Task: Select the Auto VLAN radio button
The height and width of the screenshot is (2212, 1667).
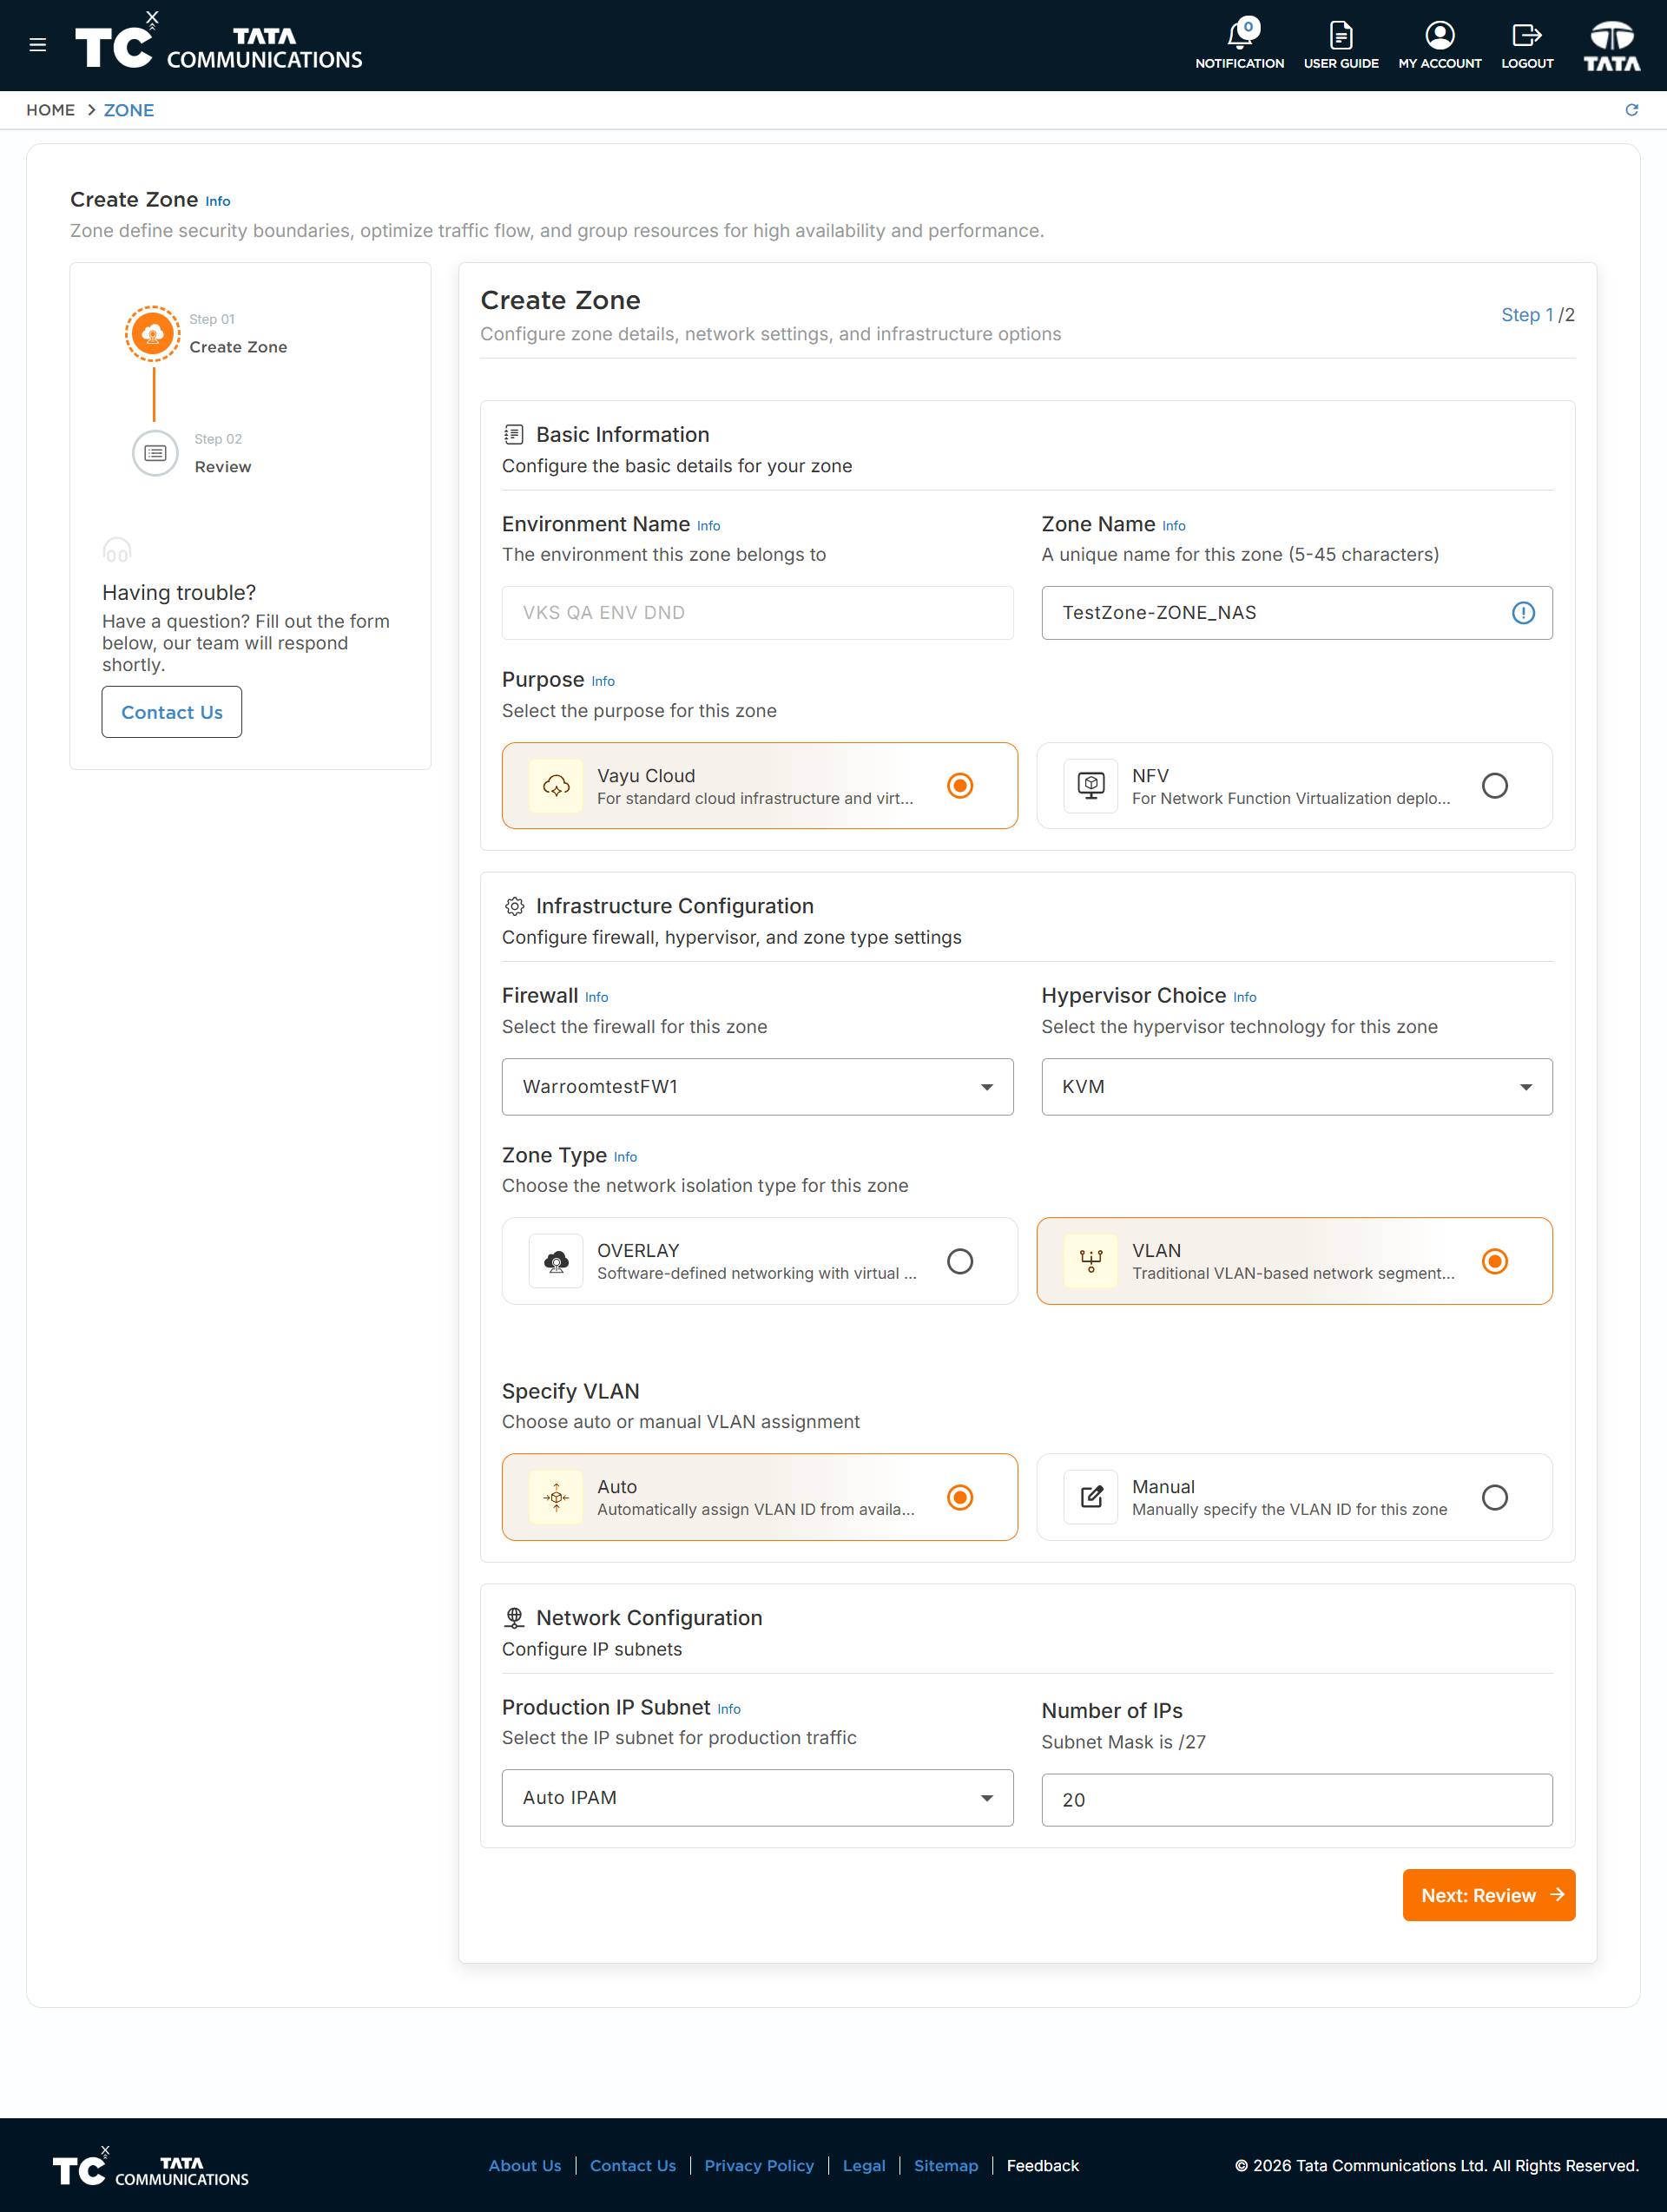Action: 960,1497
